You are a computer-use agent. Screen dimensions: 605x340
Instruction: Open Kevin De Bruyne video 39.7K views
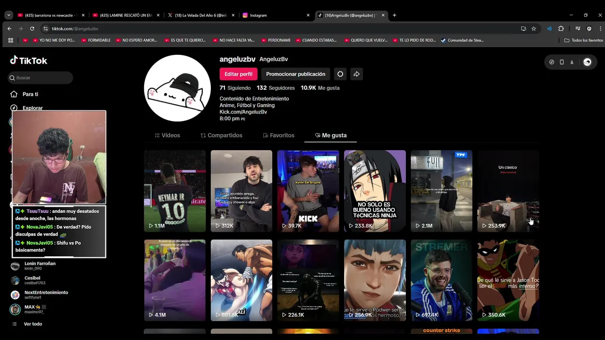tap(308, 191)
